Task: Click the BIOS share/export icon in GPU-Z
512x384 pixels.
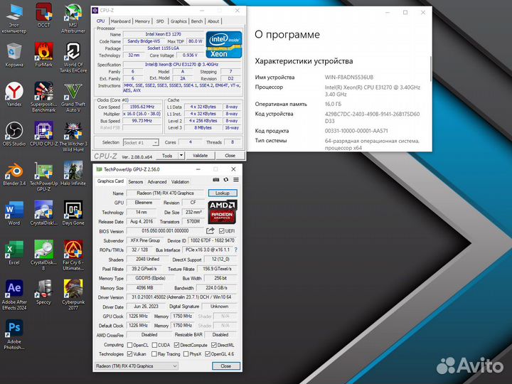Action: point(210,231)
